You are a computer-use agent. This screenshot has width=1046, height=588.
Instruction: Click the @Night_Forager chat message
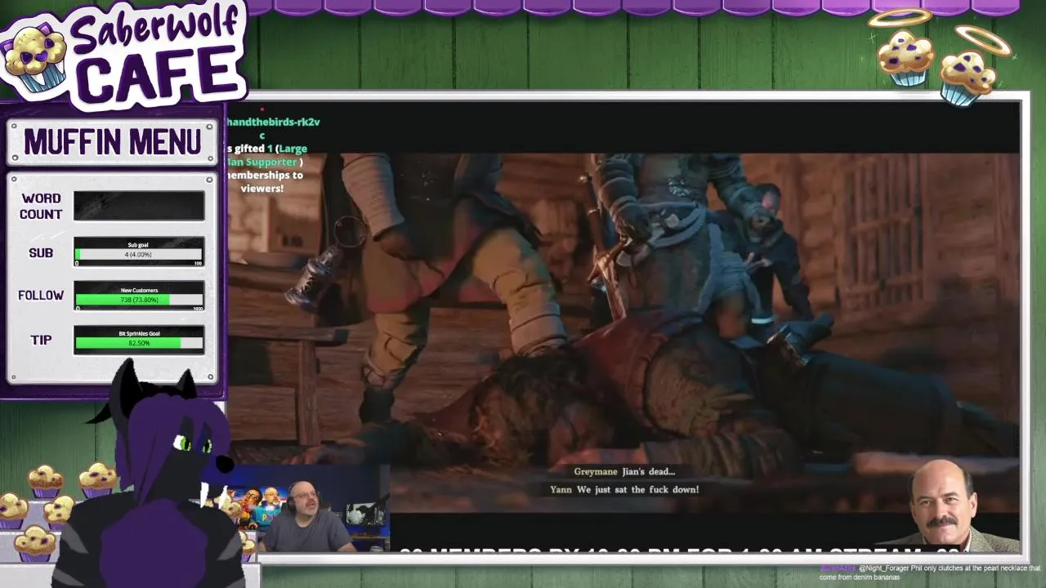(930, 572)
